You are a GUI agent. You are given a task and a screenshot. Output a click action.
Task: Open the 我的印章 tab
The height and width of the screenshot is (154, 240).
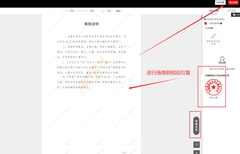(x=214, y=11)
